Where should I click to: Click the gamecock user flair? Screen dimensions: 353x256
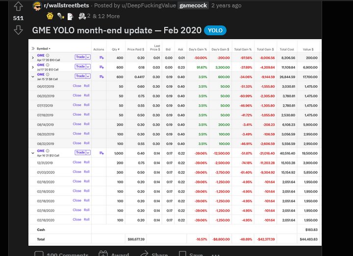point(193,5)
